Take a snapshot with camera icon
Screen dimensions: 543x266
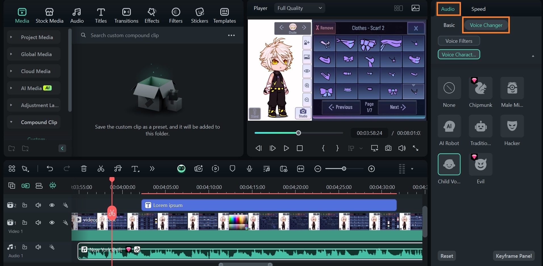[388, 148]
